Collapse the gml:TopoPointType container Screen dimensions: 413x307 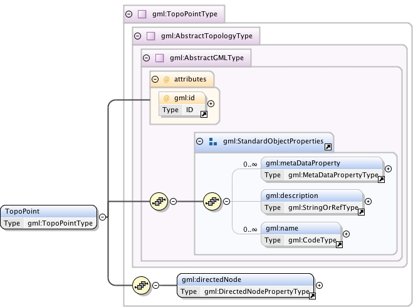pyautogui.click(x=129, y=14)
